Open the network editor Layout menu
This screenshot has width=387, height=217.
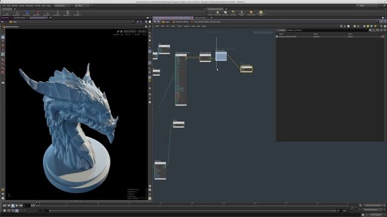(x=186, y=26)
